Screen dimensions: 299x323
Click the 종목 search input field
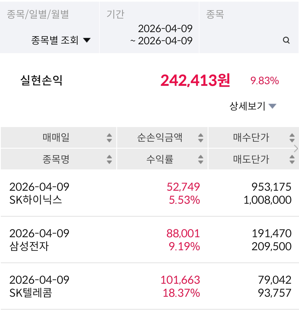point(244,40)
